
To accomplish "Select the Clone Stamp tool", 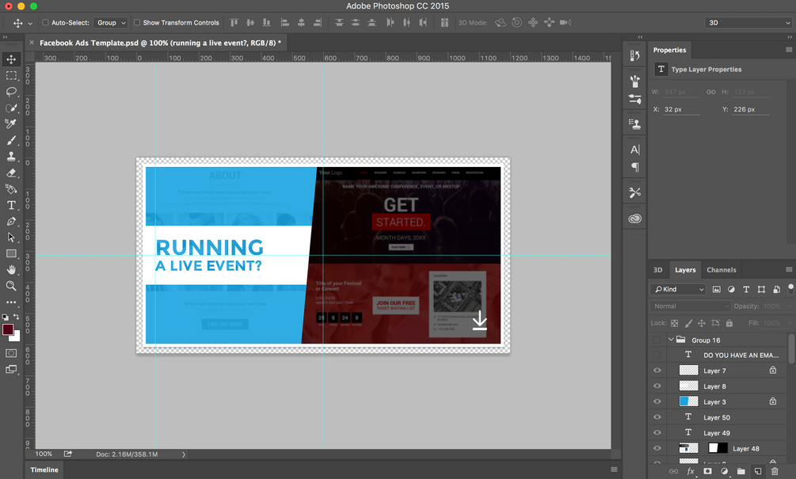I will [x=11, y=156].
